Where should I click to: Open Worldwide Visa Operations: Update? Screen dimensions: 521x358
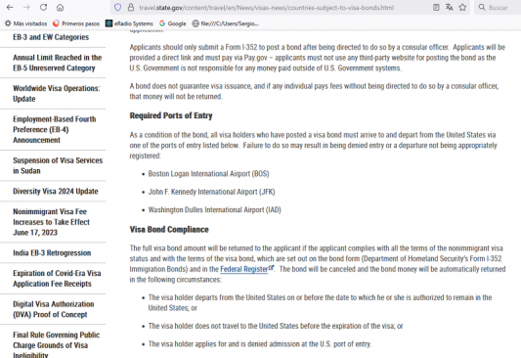coord(56,93)
